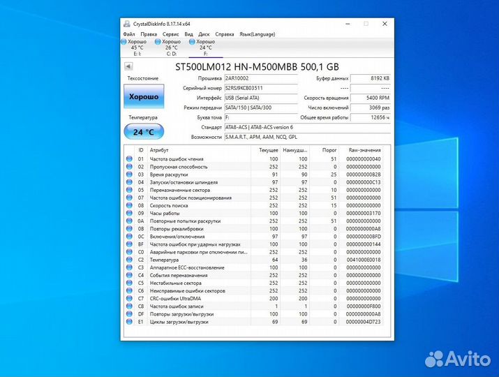
Task: Open the Сервис menu
Action: [x=171, y=34]
